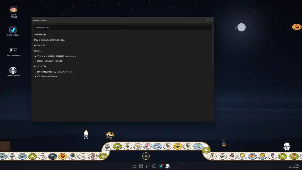
Task: Open the introduction.md markdown file icon
Action: point(14,52)
